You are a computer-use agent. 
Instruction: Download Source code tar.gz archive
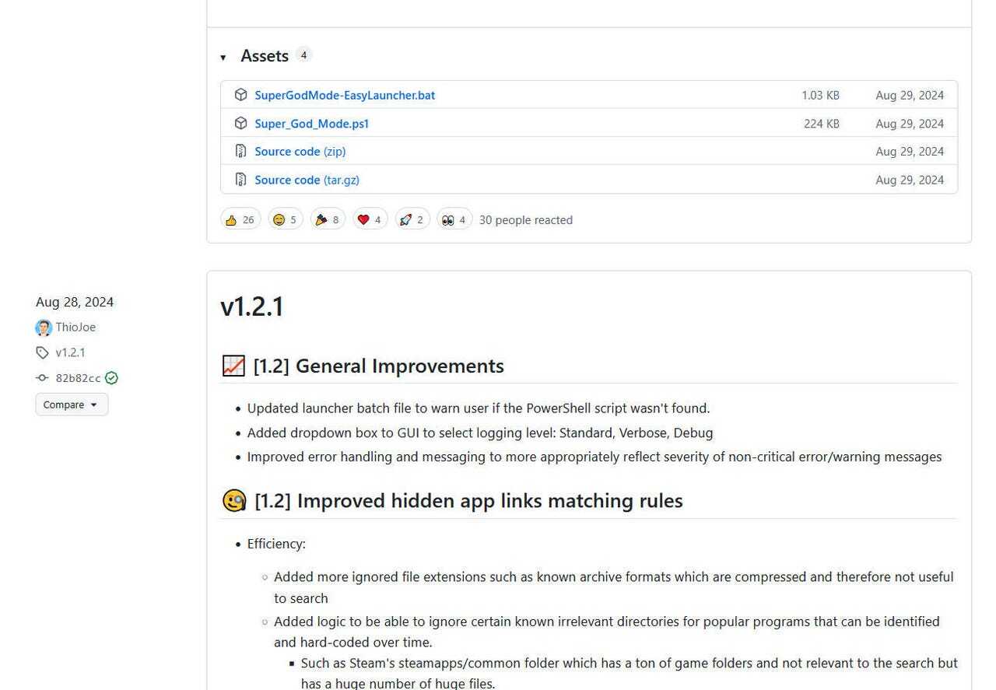click(307, 180)
